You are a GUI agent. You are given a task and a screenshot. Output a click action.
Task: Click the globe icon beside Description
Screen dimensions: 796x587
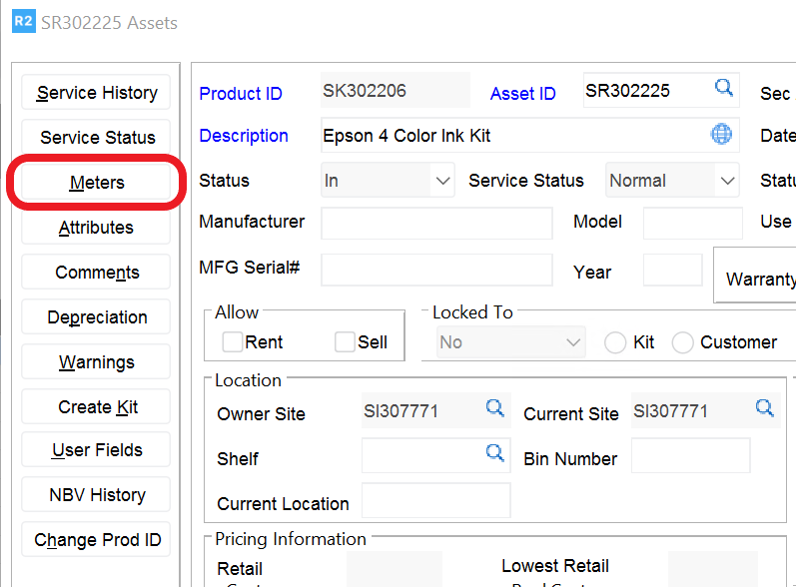[x=721, y=135]
